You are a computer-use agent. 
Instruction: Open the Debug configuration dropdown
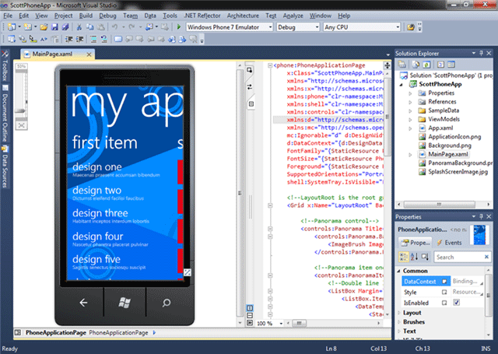[x=298, y=27]
